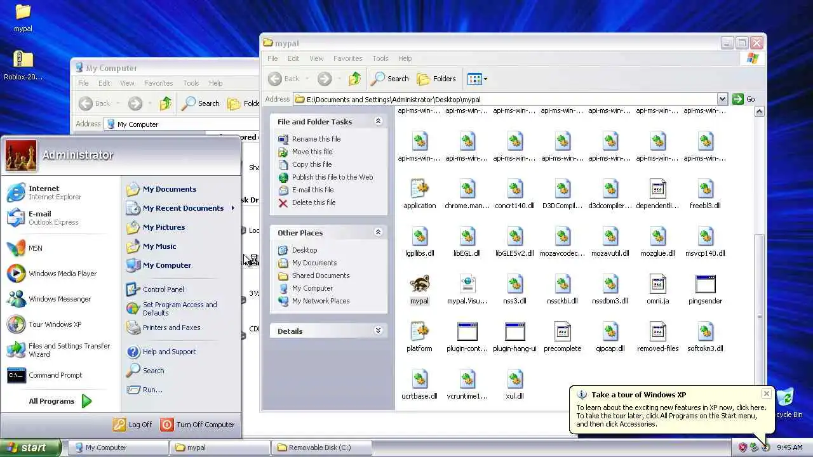Open the Tools menu in mypal window
813x457 pixels.
coord(380,58)
